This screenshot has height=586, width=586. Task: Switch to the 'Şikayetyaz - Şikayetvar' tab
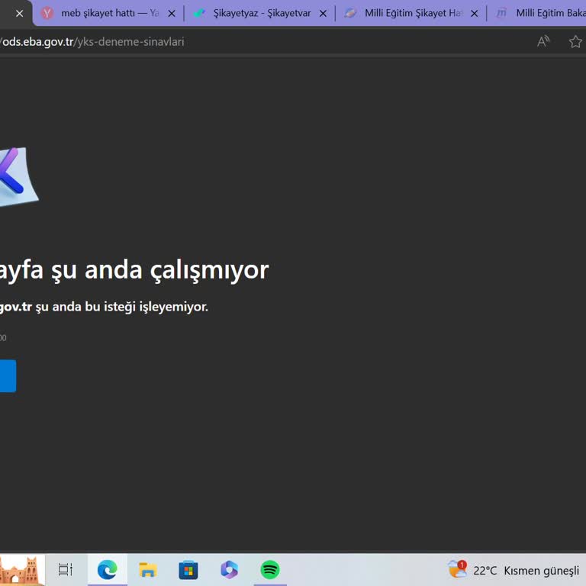pyautogui.click(x=262, y=14)
